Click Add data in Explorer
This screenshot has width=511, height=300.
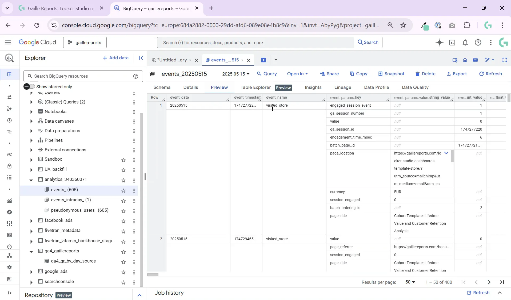pos(116,58)
